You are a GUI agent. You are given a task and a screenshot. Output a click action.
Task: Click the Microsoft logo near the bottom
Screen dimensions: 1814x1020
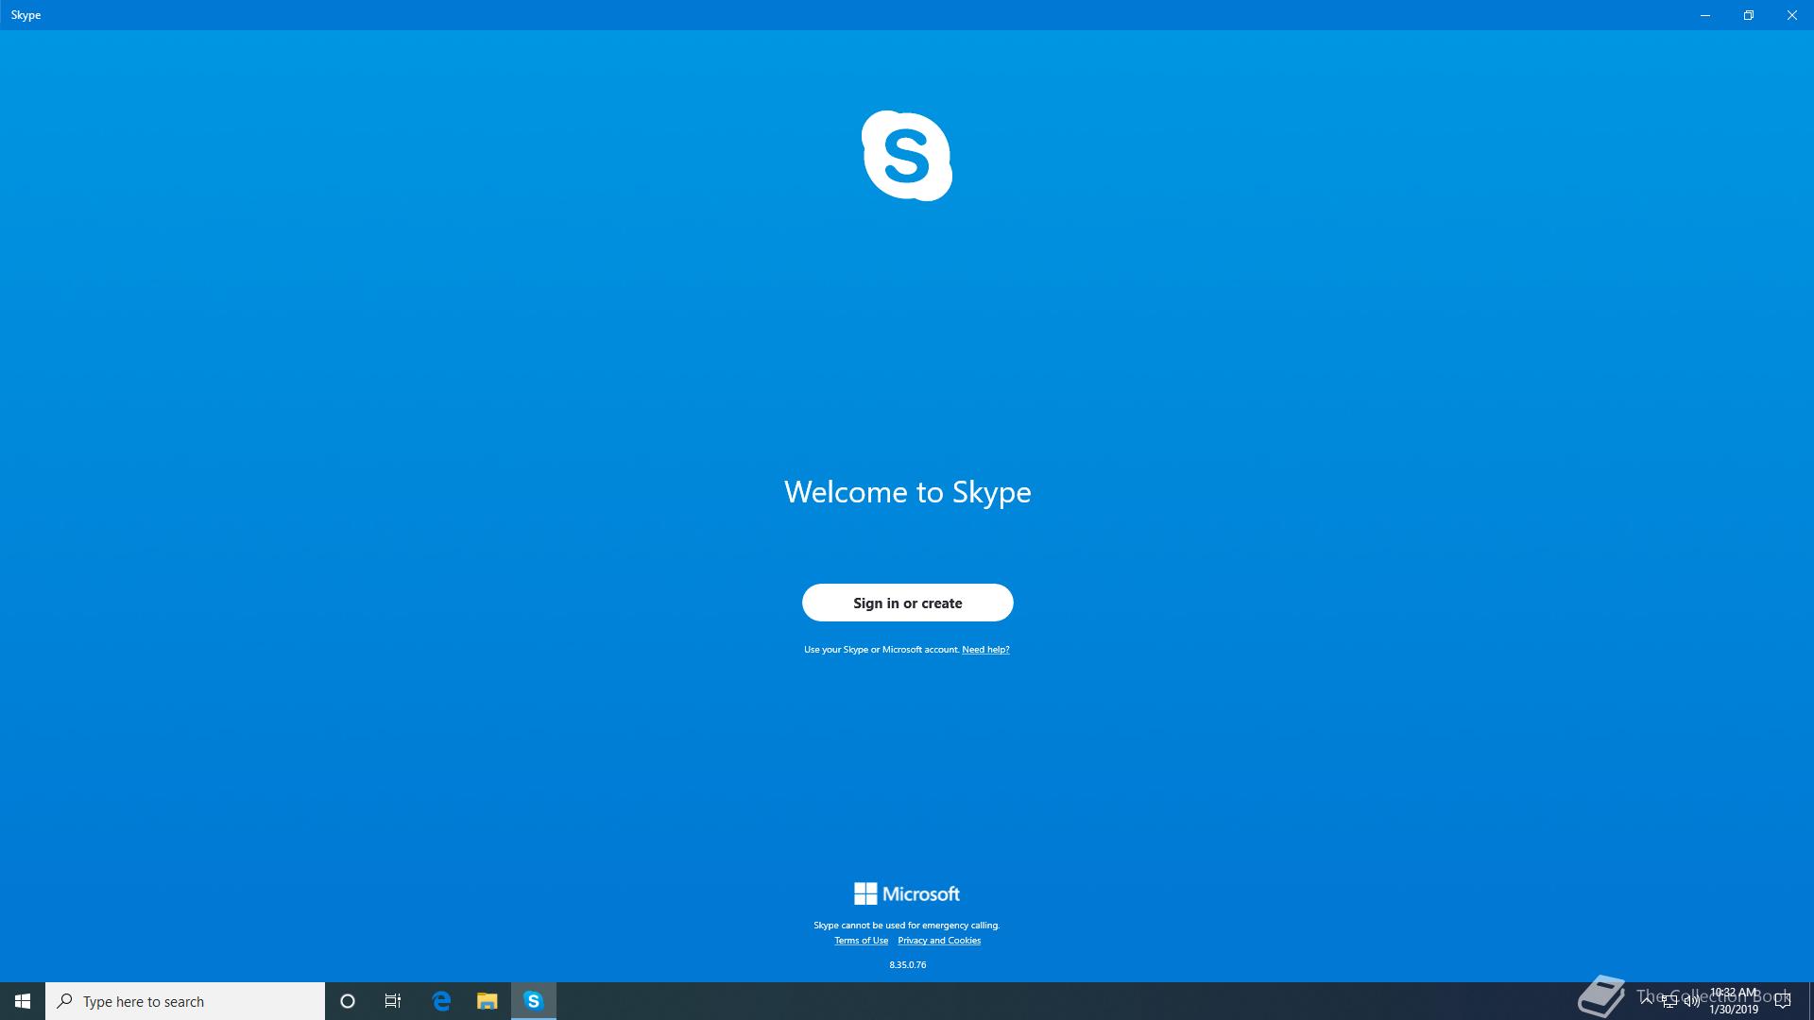pos(907,893)
